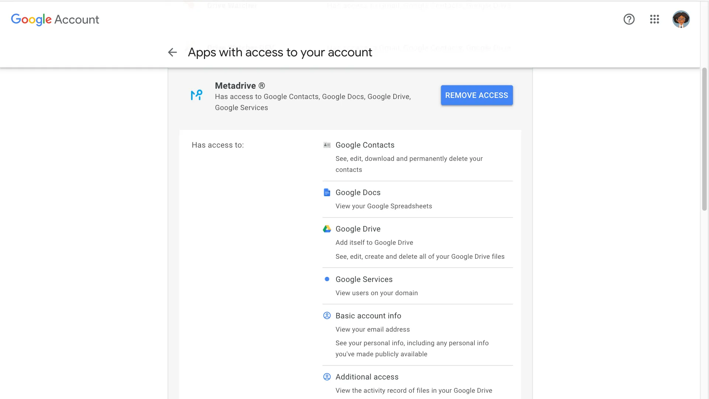
Task: Click the Google Drive heading
Action: (358, 229)
